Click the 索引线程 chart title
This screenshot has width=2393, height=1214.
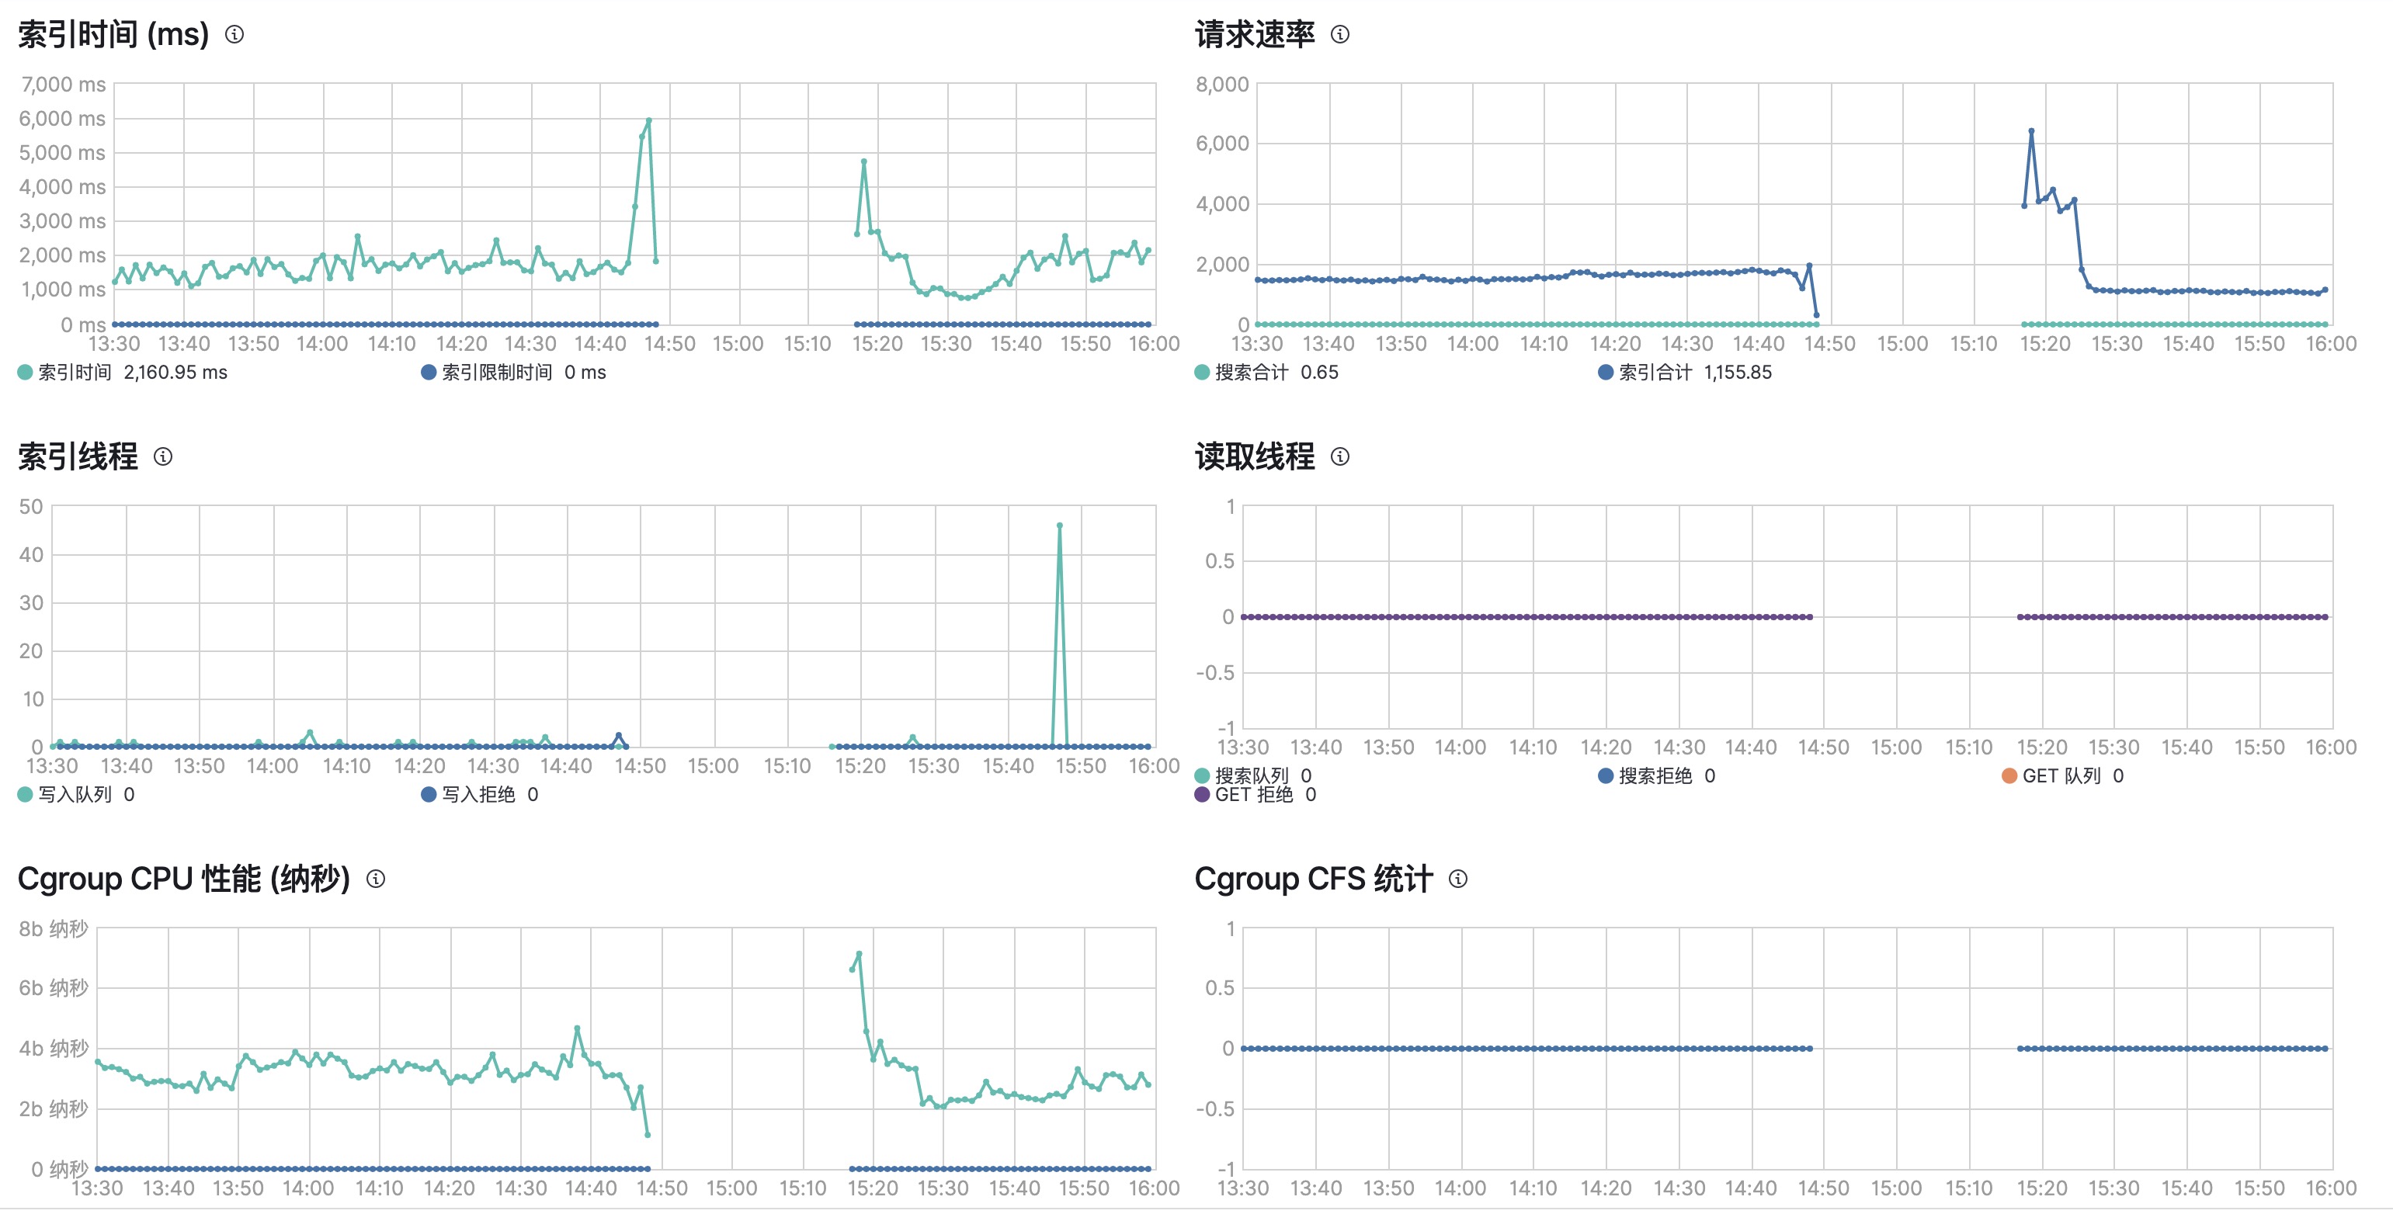pyautogui.click(x=77, y=456)
